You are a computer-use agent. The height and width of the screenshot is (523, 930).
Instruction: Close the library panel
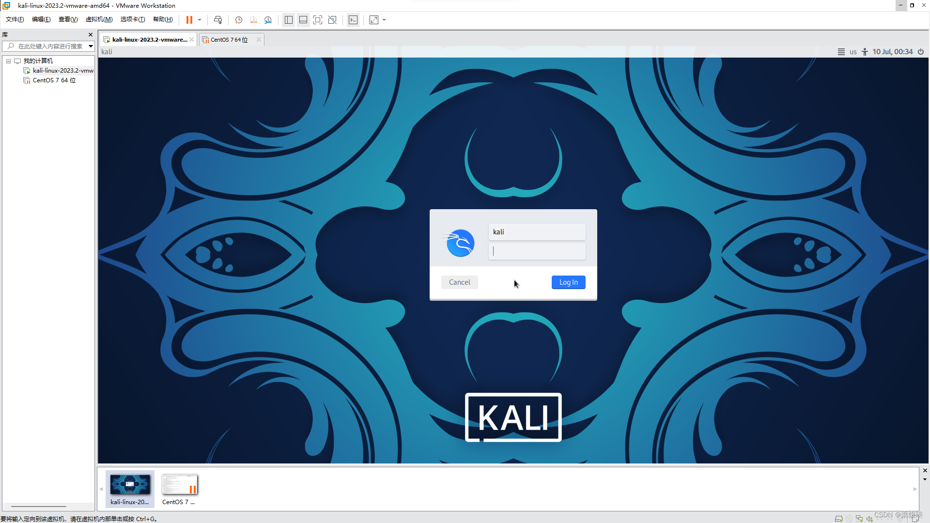point(91,34)
